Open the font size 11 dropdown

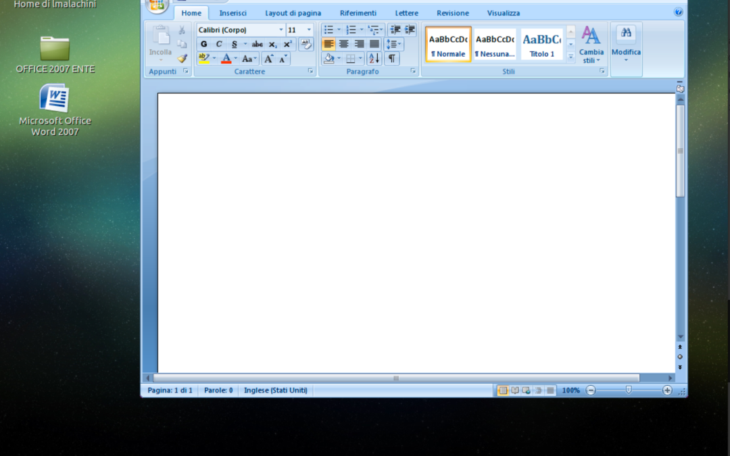pos(309,30)
